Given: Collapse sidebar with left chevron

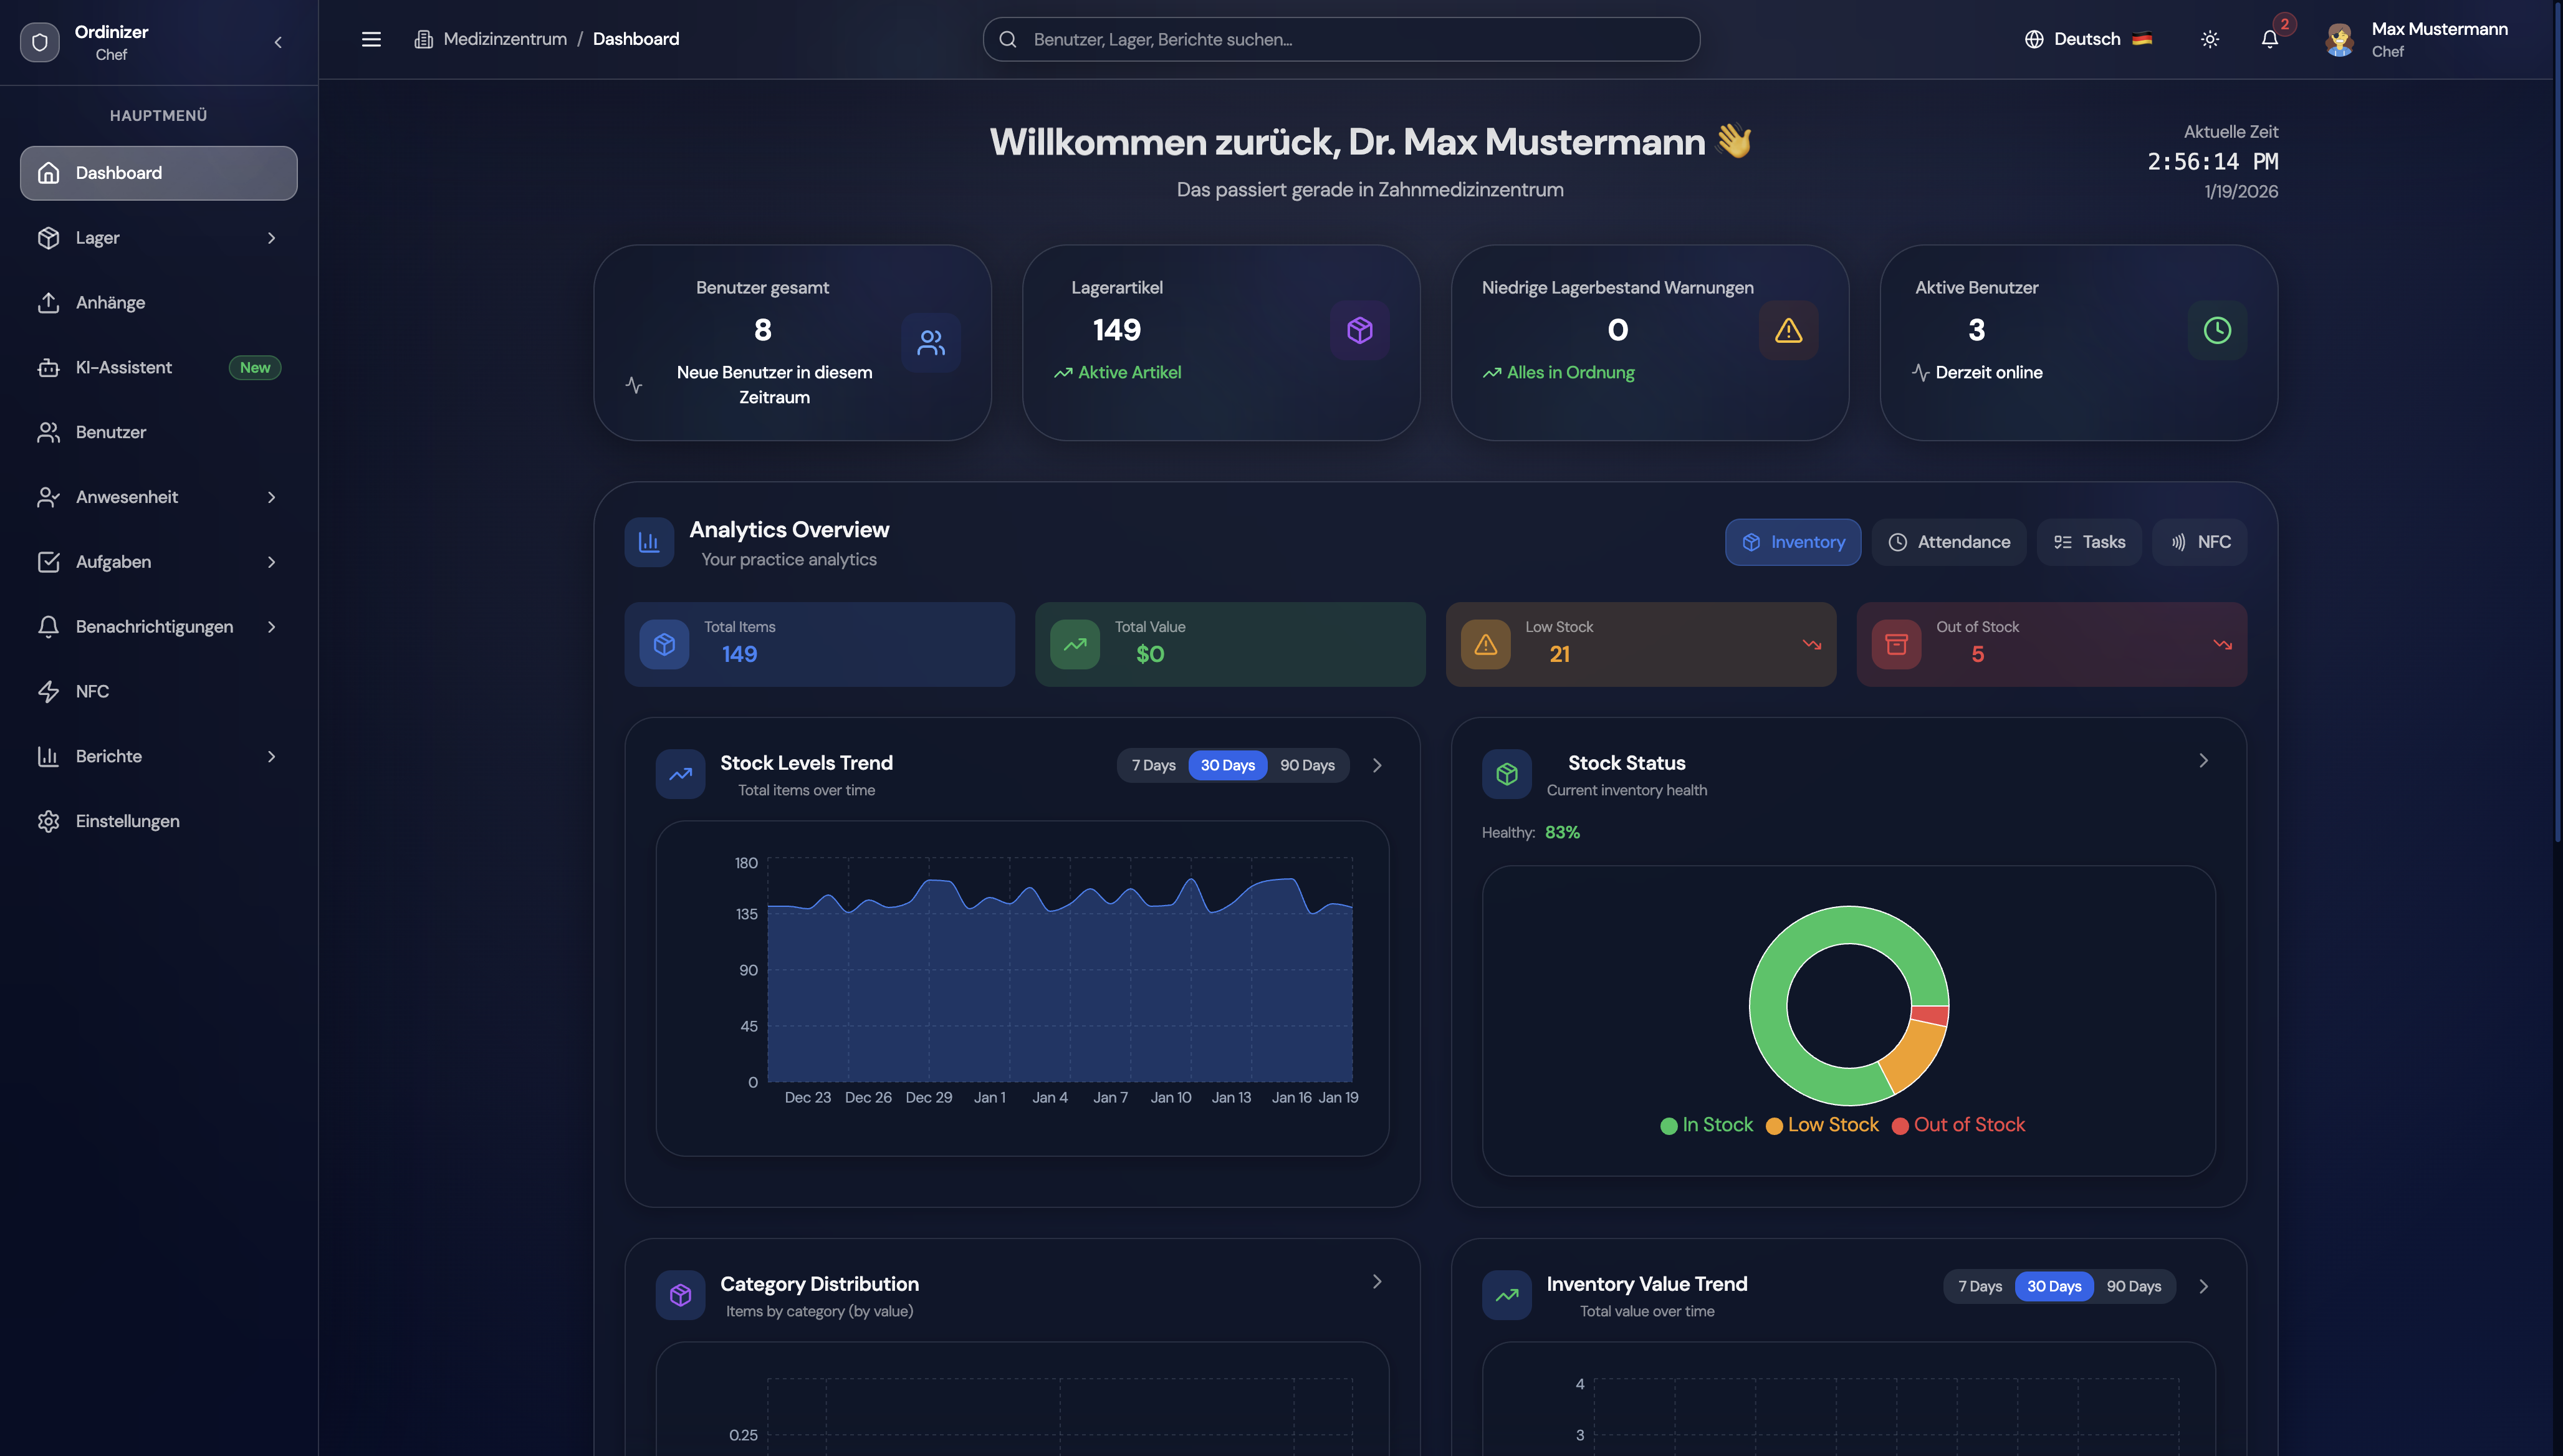Looking at the screenshot, I should [278, 42].
